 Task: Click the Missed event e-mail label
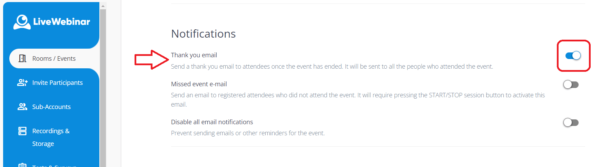click(x=199, y=84)
